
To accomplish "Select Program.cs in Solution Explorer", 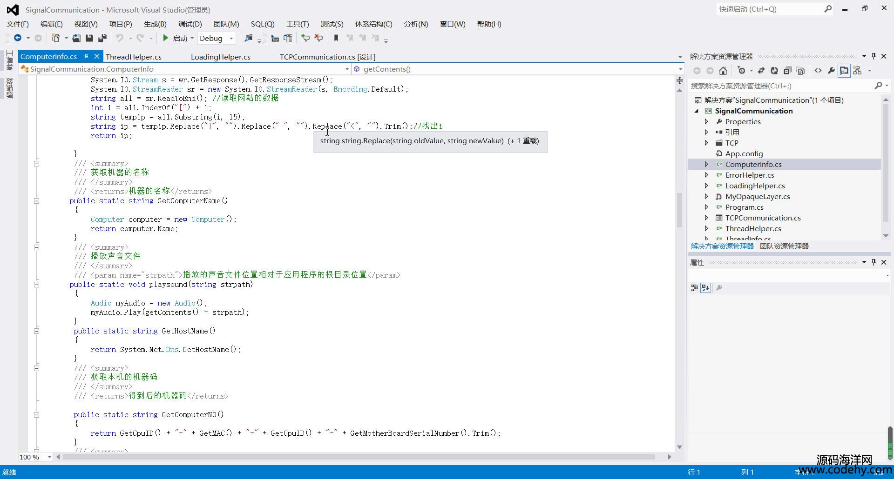I will pyautogui.click(x=744, y=207).
